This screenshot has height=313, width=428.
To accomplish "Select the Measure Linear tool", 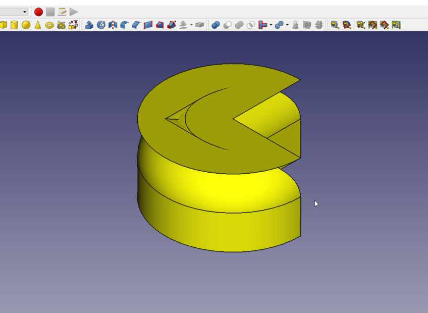I will point(335,25).
